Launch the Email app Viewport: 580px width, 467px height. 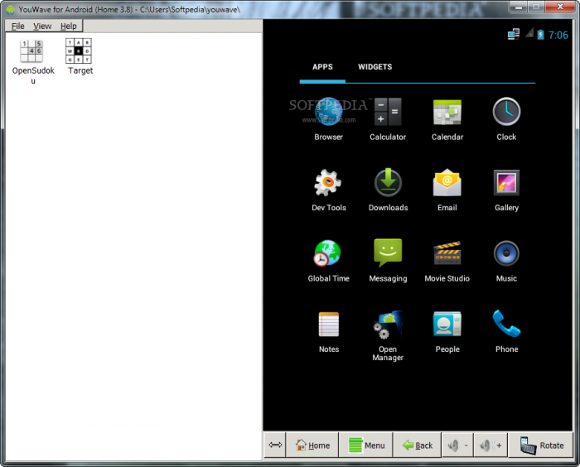(x=447, y=183)
